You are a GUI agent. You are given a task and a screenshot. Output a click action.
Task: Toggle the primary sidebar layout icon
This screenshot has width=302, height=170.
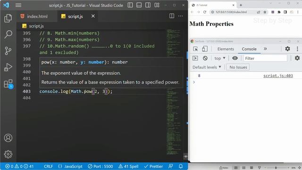coord(130,5)
